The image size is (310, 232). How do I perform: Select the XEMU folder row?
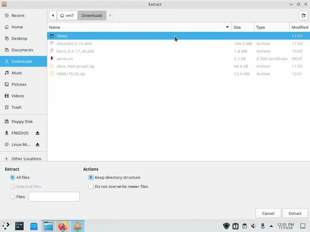[x=179, y=36]
